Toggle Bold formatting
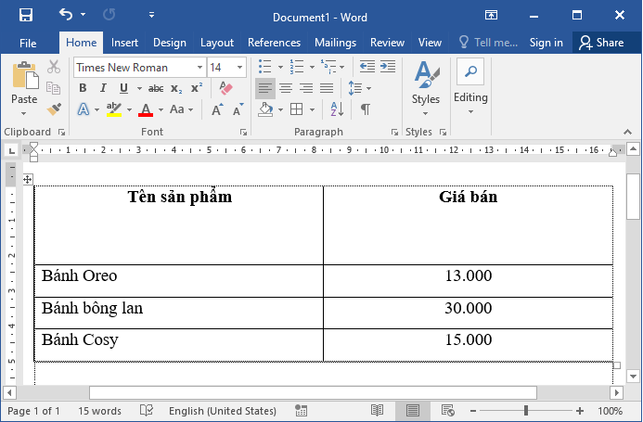Screen dimensions: 643x422 point(82,88)
